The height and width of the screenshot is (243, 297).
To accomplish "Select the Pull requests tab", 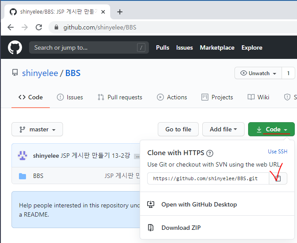I will [x=120, y=97].
